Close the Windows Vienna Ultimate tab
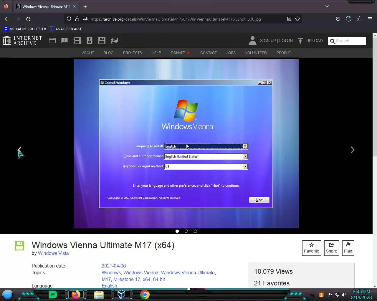This screenshot has width=377, height=301. coord(74,6)
